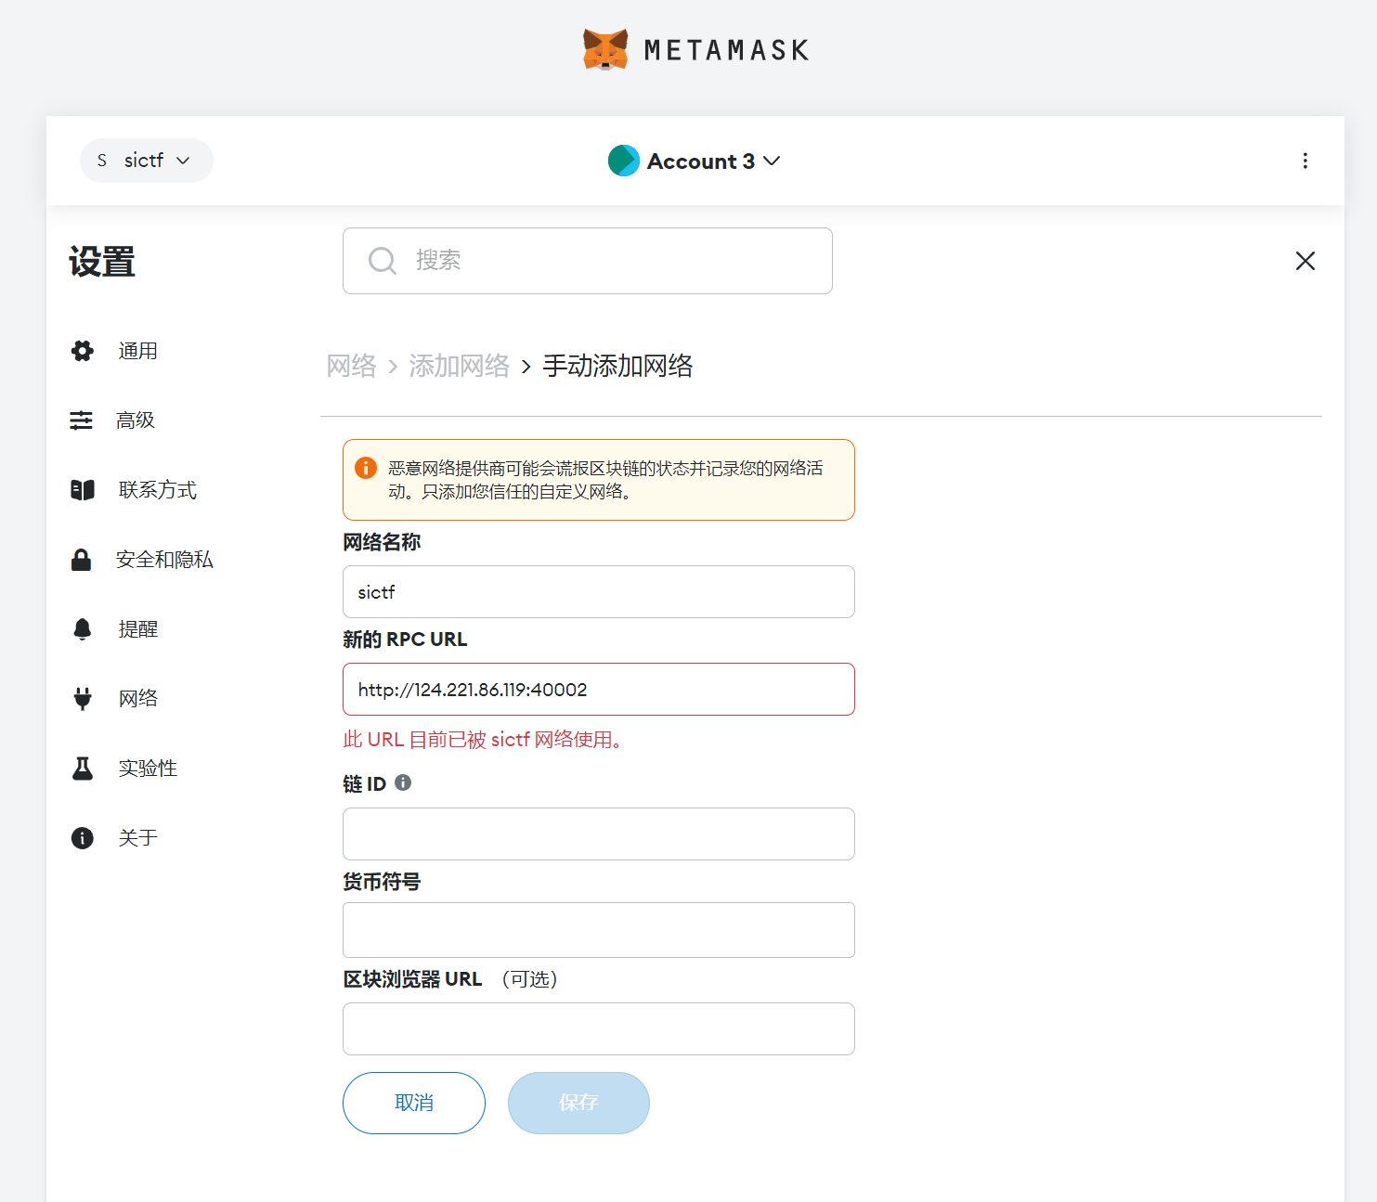Go to 网络 breadcrumb link
This screenshot has width=1377, height=1202.
pyautogui.click(x=352, y=366)
